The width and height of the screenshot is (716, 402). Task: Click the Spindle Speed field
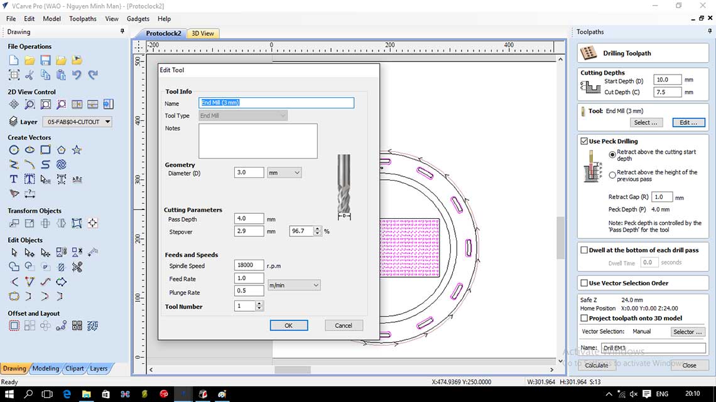tap(249, 265)
